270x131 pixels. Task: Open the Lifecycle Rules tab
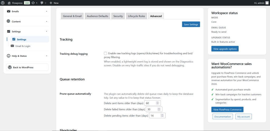click(136, 16)
